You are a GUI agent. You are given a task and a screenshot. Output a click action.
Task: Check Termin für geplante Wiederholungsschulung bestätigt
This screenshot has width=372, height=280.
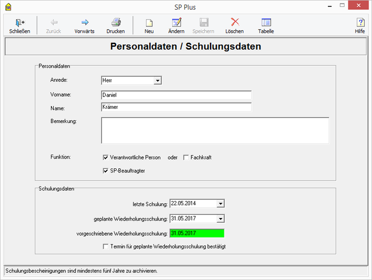(105, 247)
